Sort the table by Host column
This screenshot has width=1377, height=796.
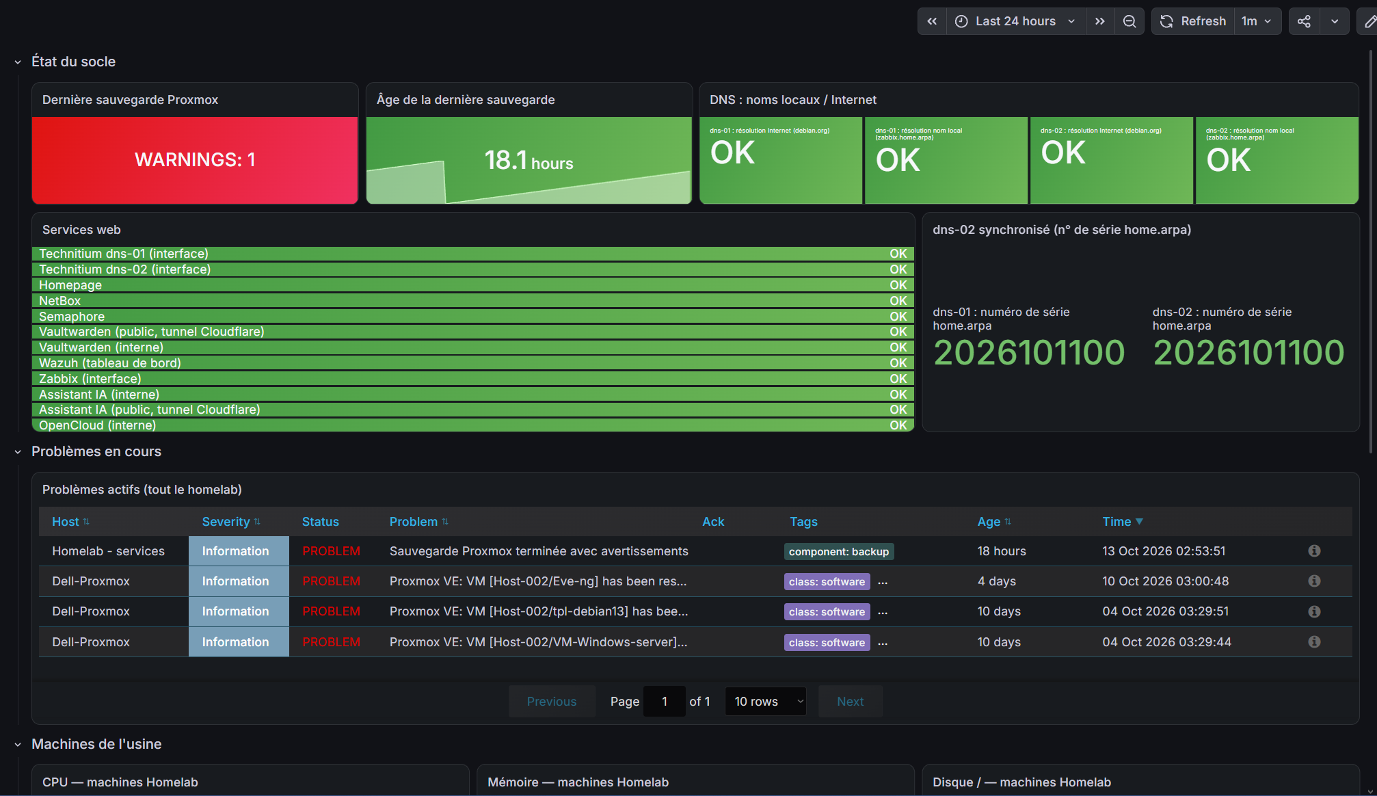70,522
